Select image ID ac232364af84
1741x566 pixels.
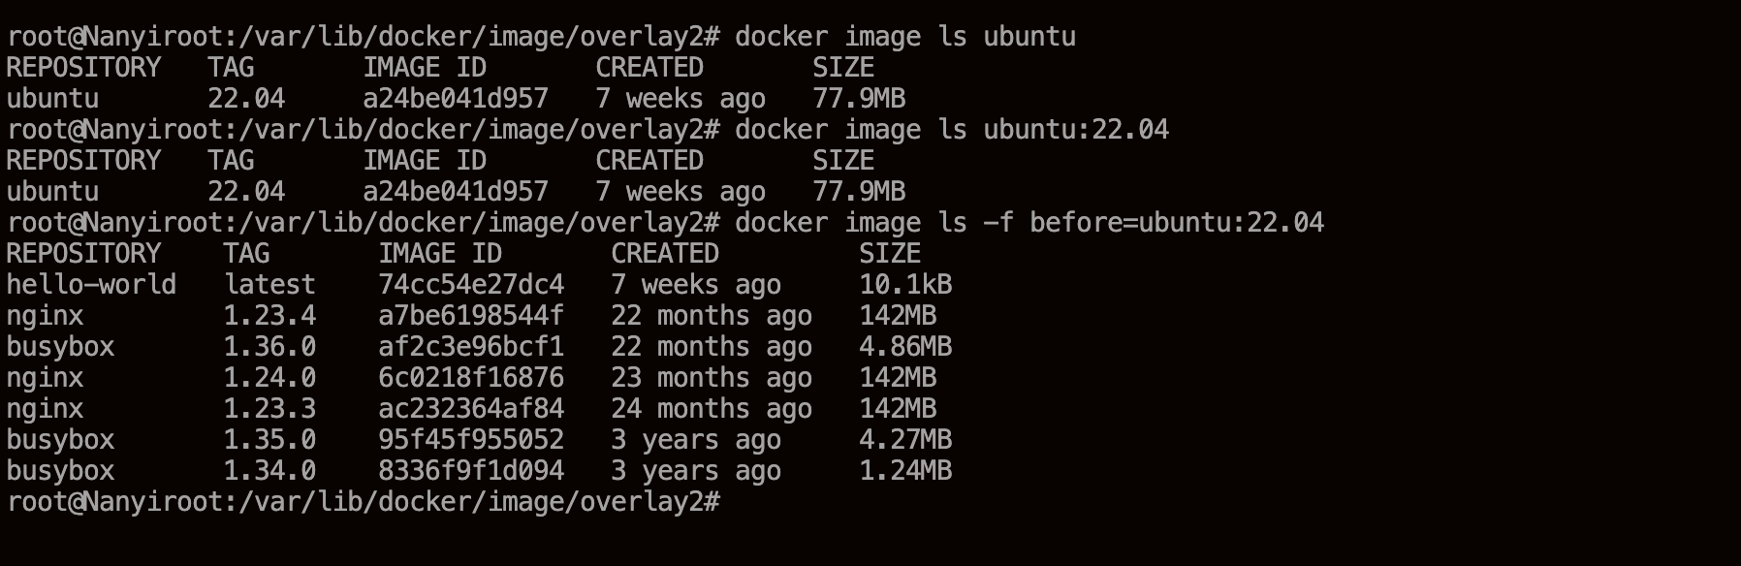coord(471,409)
